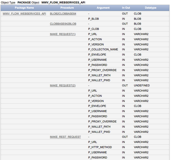172x160 pixels.
Task: Click the WWV_FLOW_WEBSERVICES_API object title text
Action: coord(63,3)
